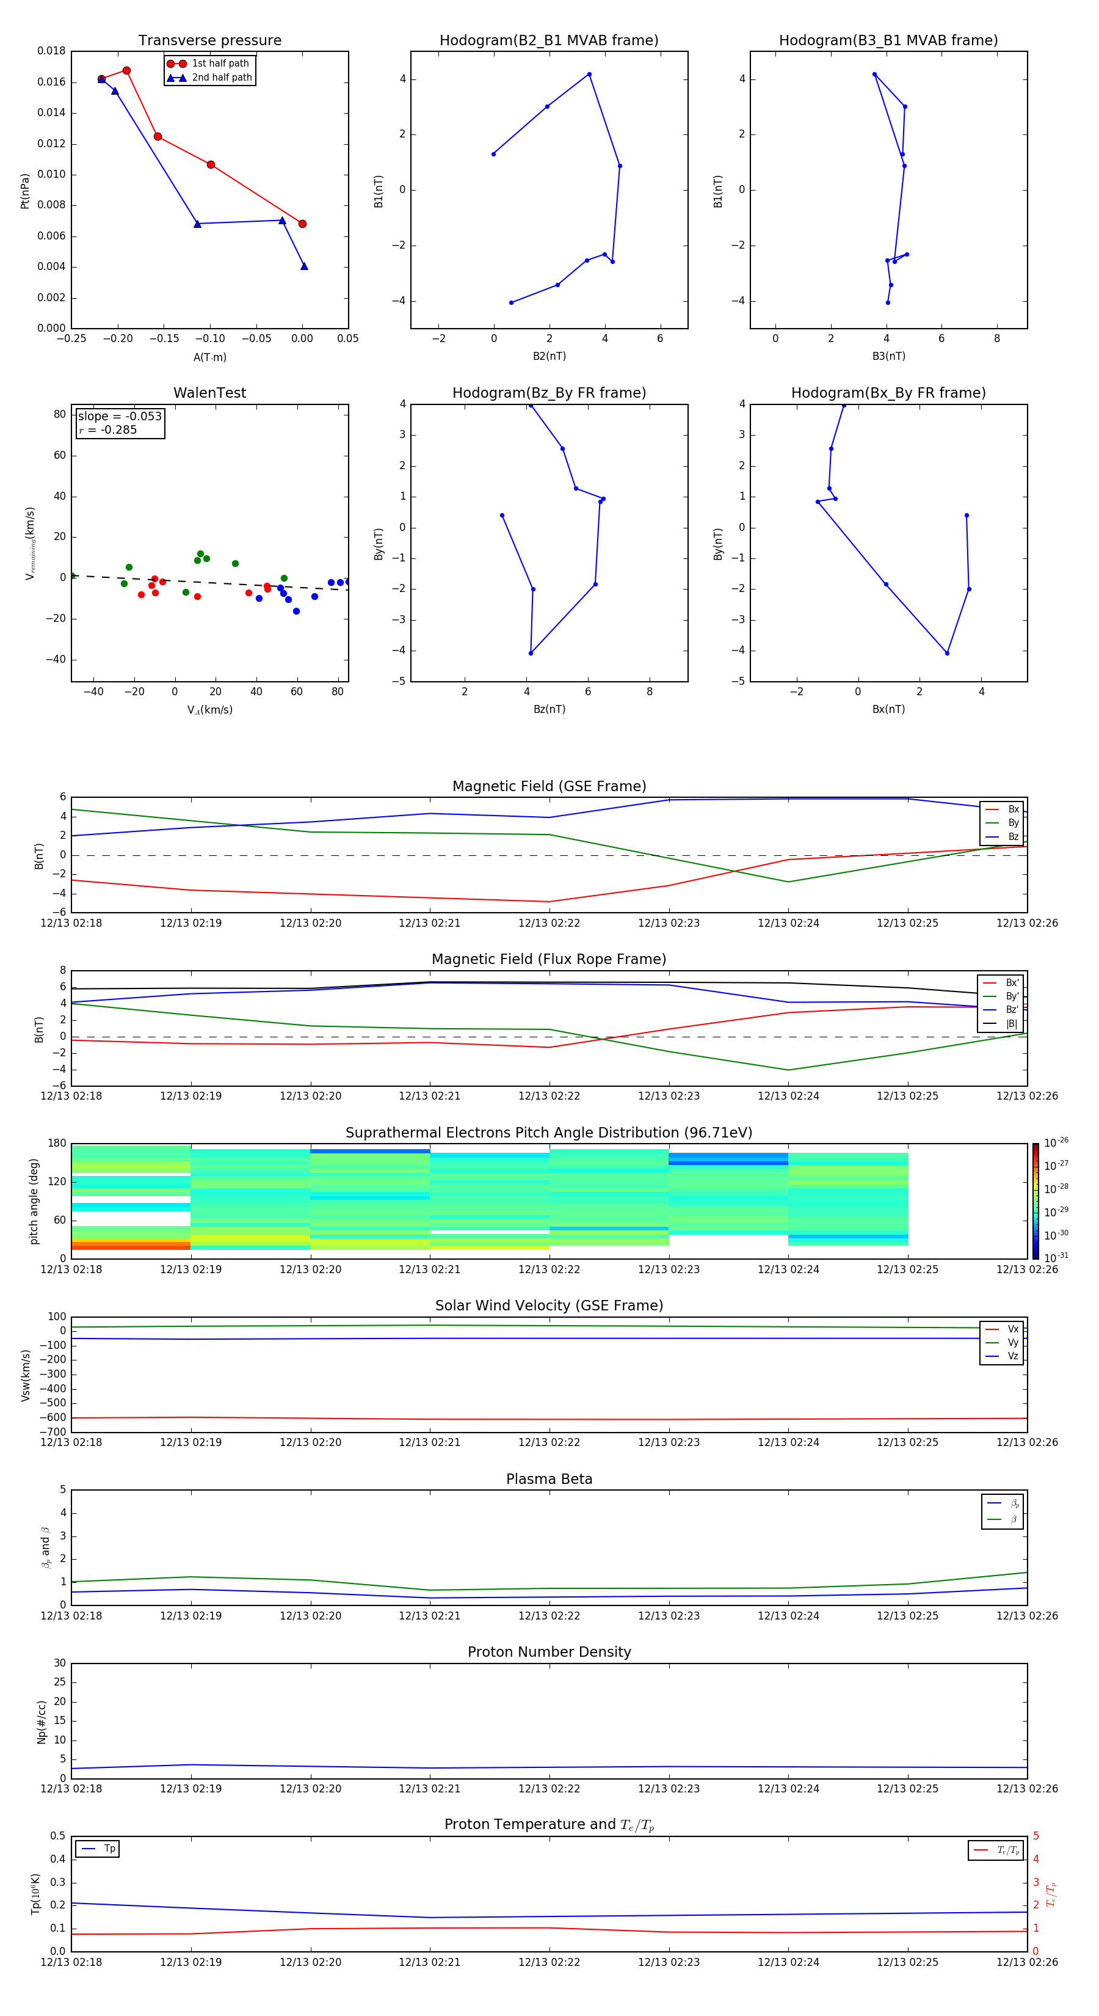Click the "B3(nT)" x-axis label
This screenshot has height=2016, width=1099.
(888, 356)
